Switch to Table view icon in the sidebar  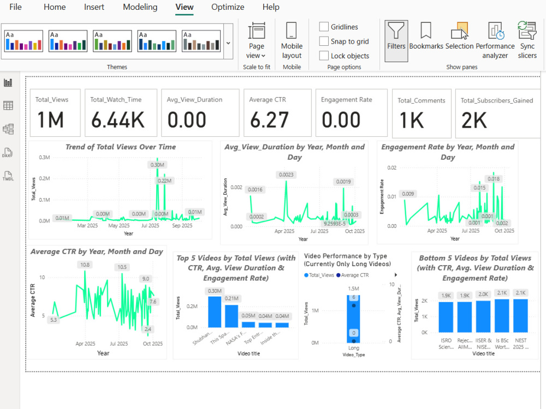(8, 106)
